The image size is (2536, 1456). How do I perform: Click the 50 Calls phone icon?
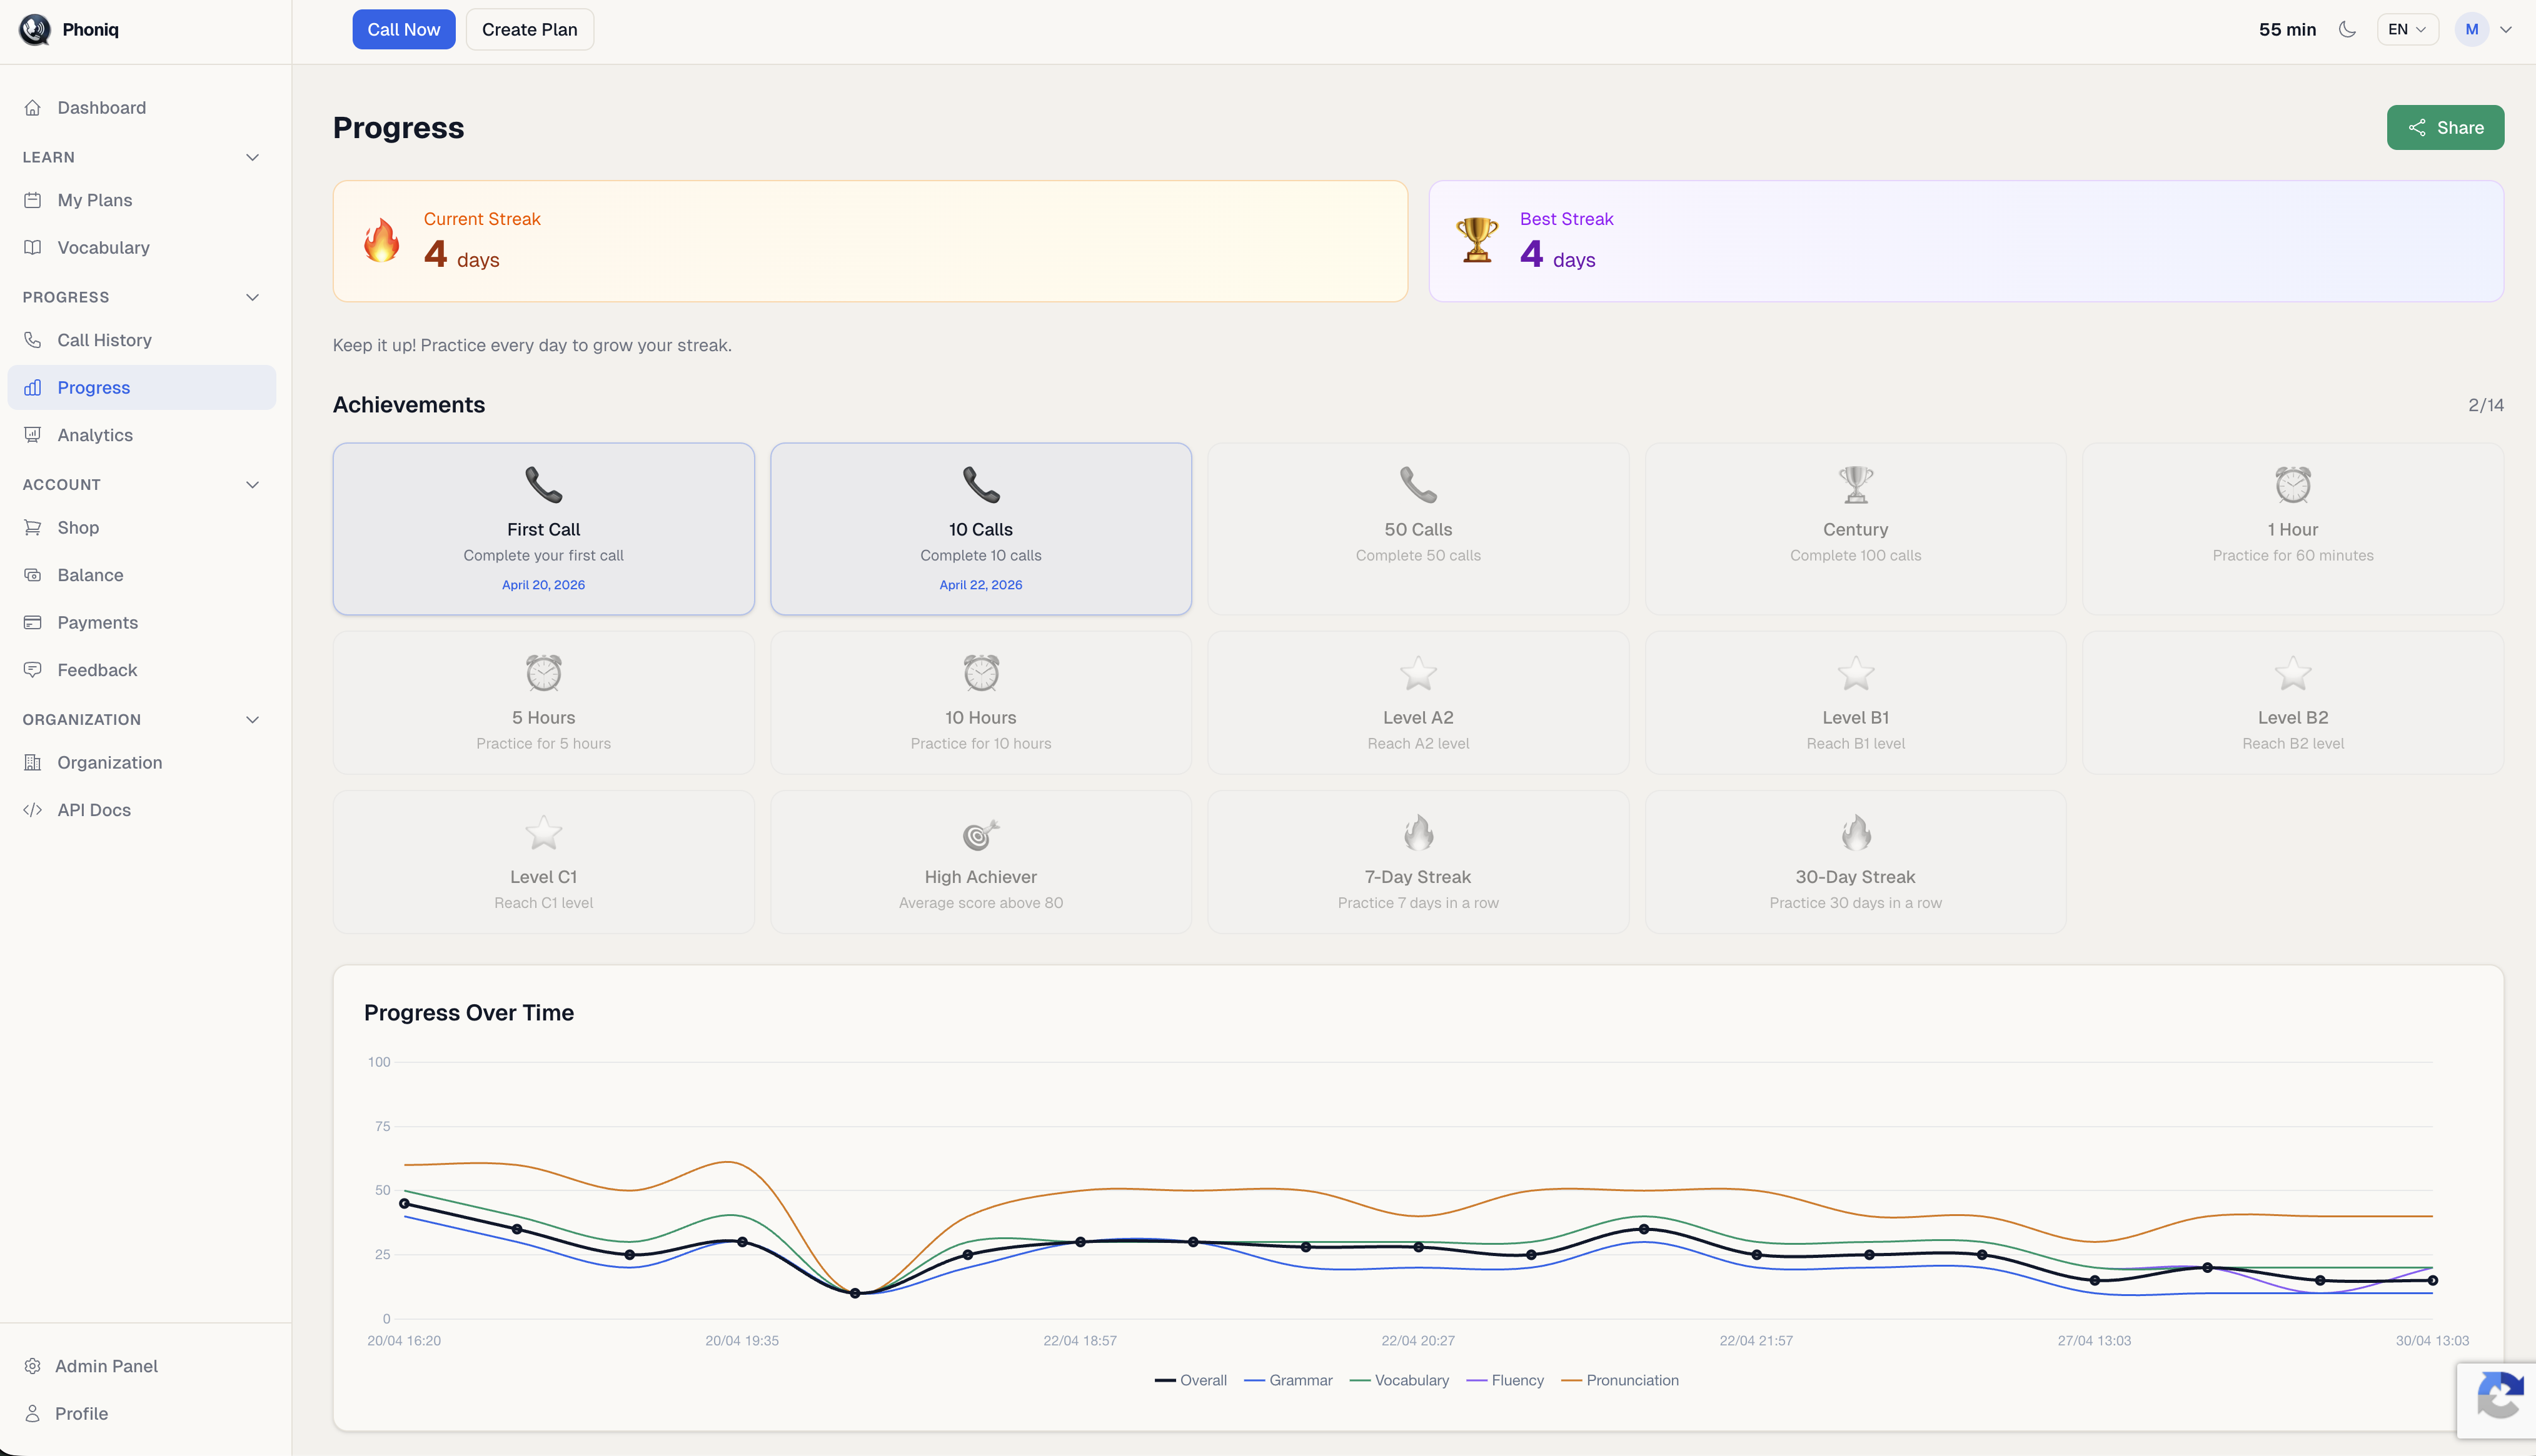point(1419,485)
